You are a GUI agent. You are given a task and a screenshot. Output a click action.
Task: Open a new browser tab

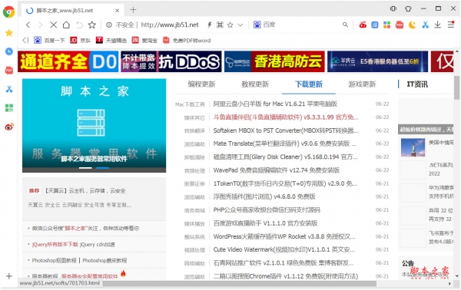[133, 10]
